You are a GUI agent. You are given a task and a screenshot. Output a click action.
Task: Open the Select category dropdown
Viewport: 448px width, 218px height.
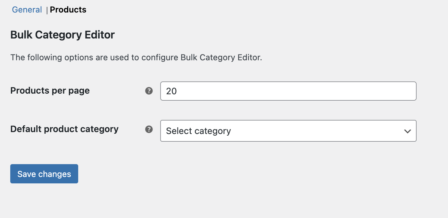(x=288, y=131)
